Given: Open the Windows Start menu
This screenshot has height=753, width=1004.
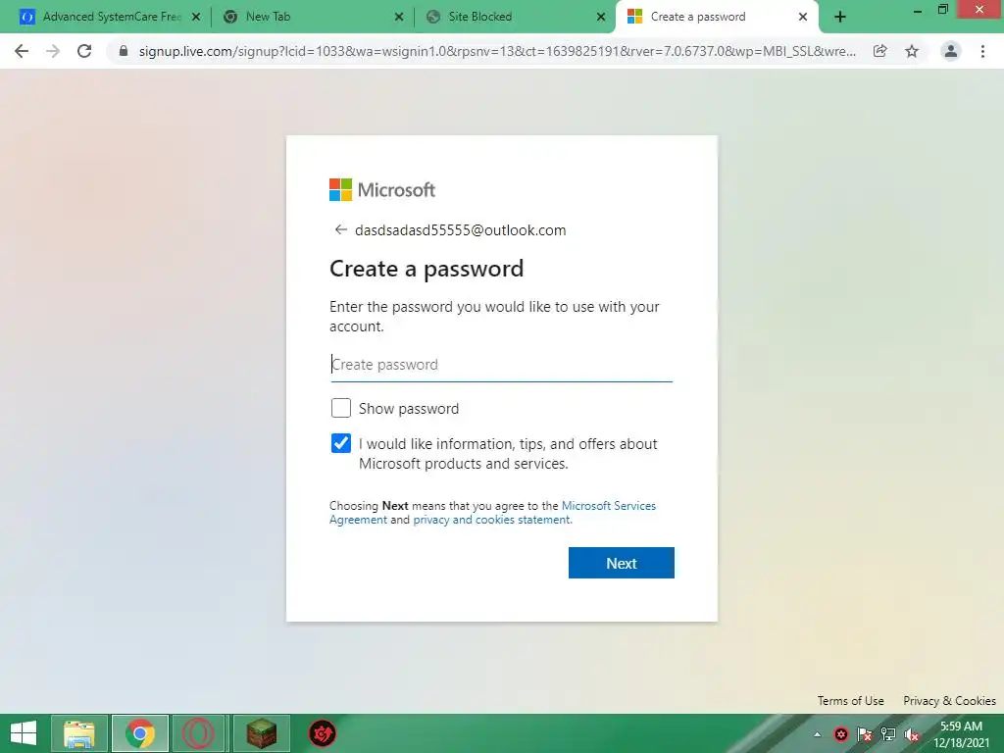Looking at the screenshot, I should click(24, 733).
